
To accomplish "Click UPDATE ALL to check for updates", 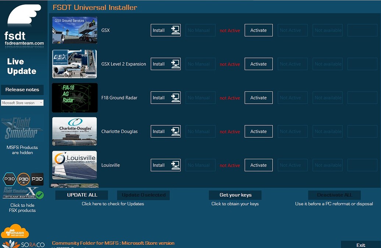I will tap(81, 195).
